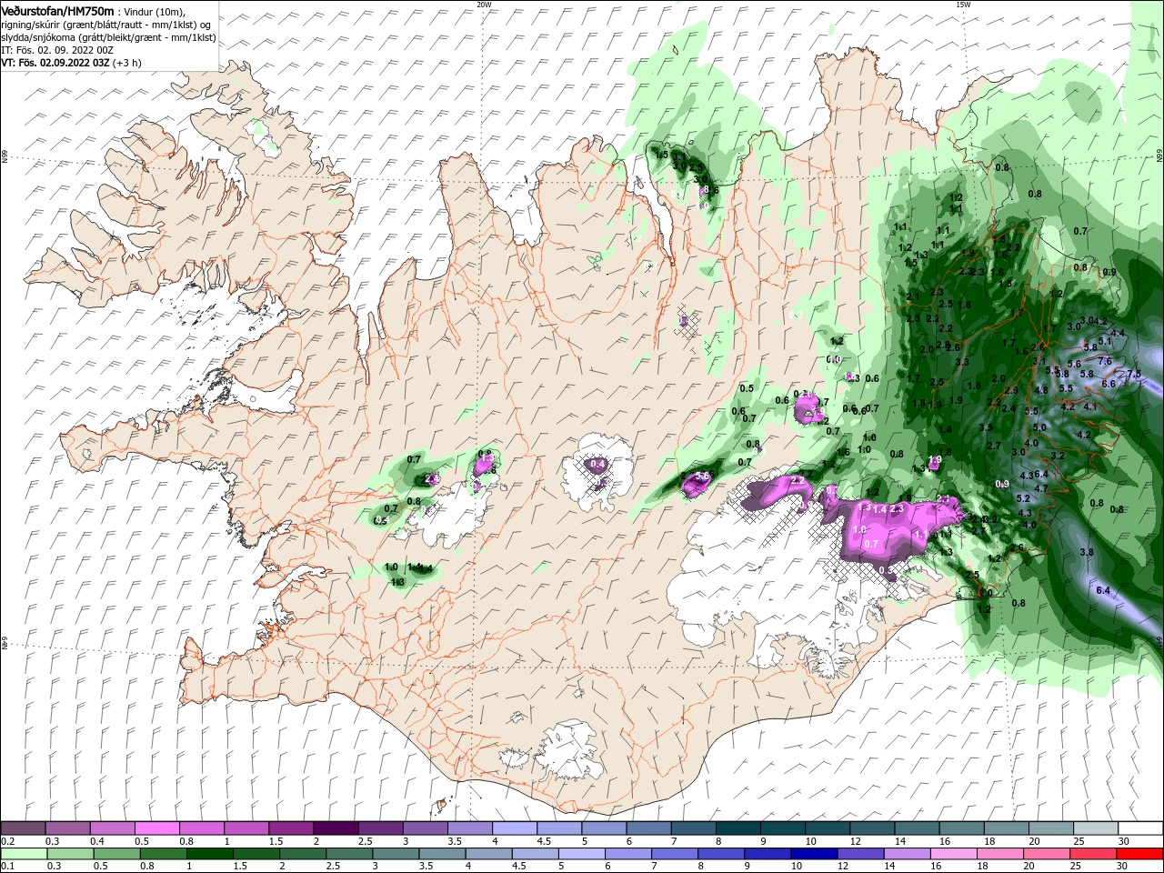Pick the palest green lower swatch starting at 0.1
The image size is (1164, 873).
point(24,854)
